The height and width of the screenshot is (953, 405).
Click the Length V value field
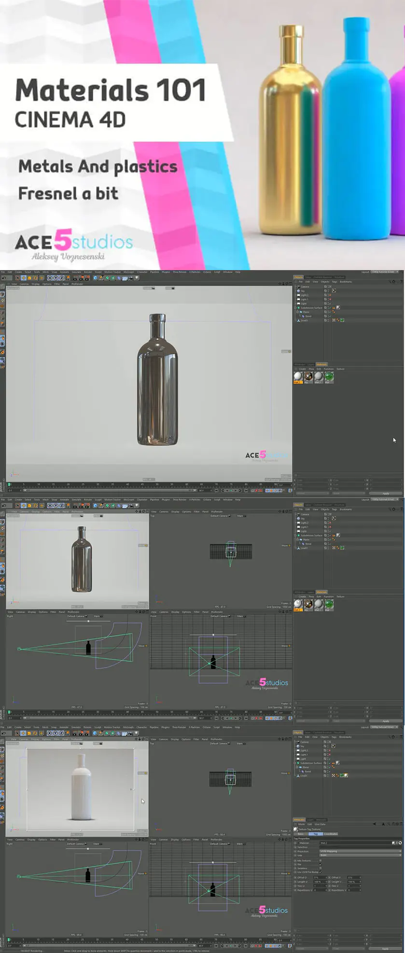point(354,882)
